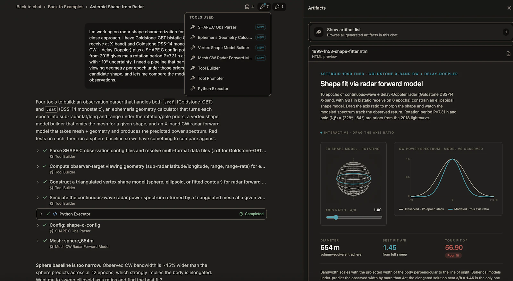This screenshot has width=513, height=281.
Task: Click the document icon next to 1999-fn53-shape-fitter.html
Action: [508, 54]
